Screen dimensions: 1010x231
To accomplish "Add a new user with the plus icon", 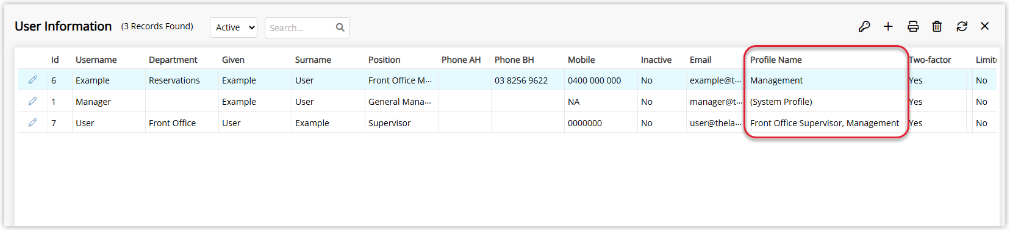I will tap(888, 26).
